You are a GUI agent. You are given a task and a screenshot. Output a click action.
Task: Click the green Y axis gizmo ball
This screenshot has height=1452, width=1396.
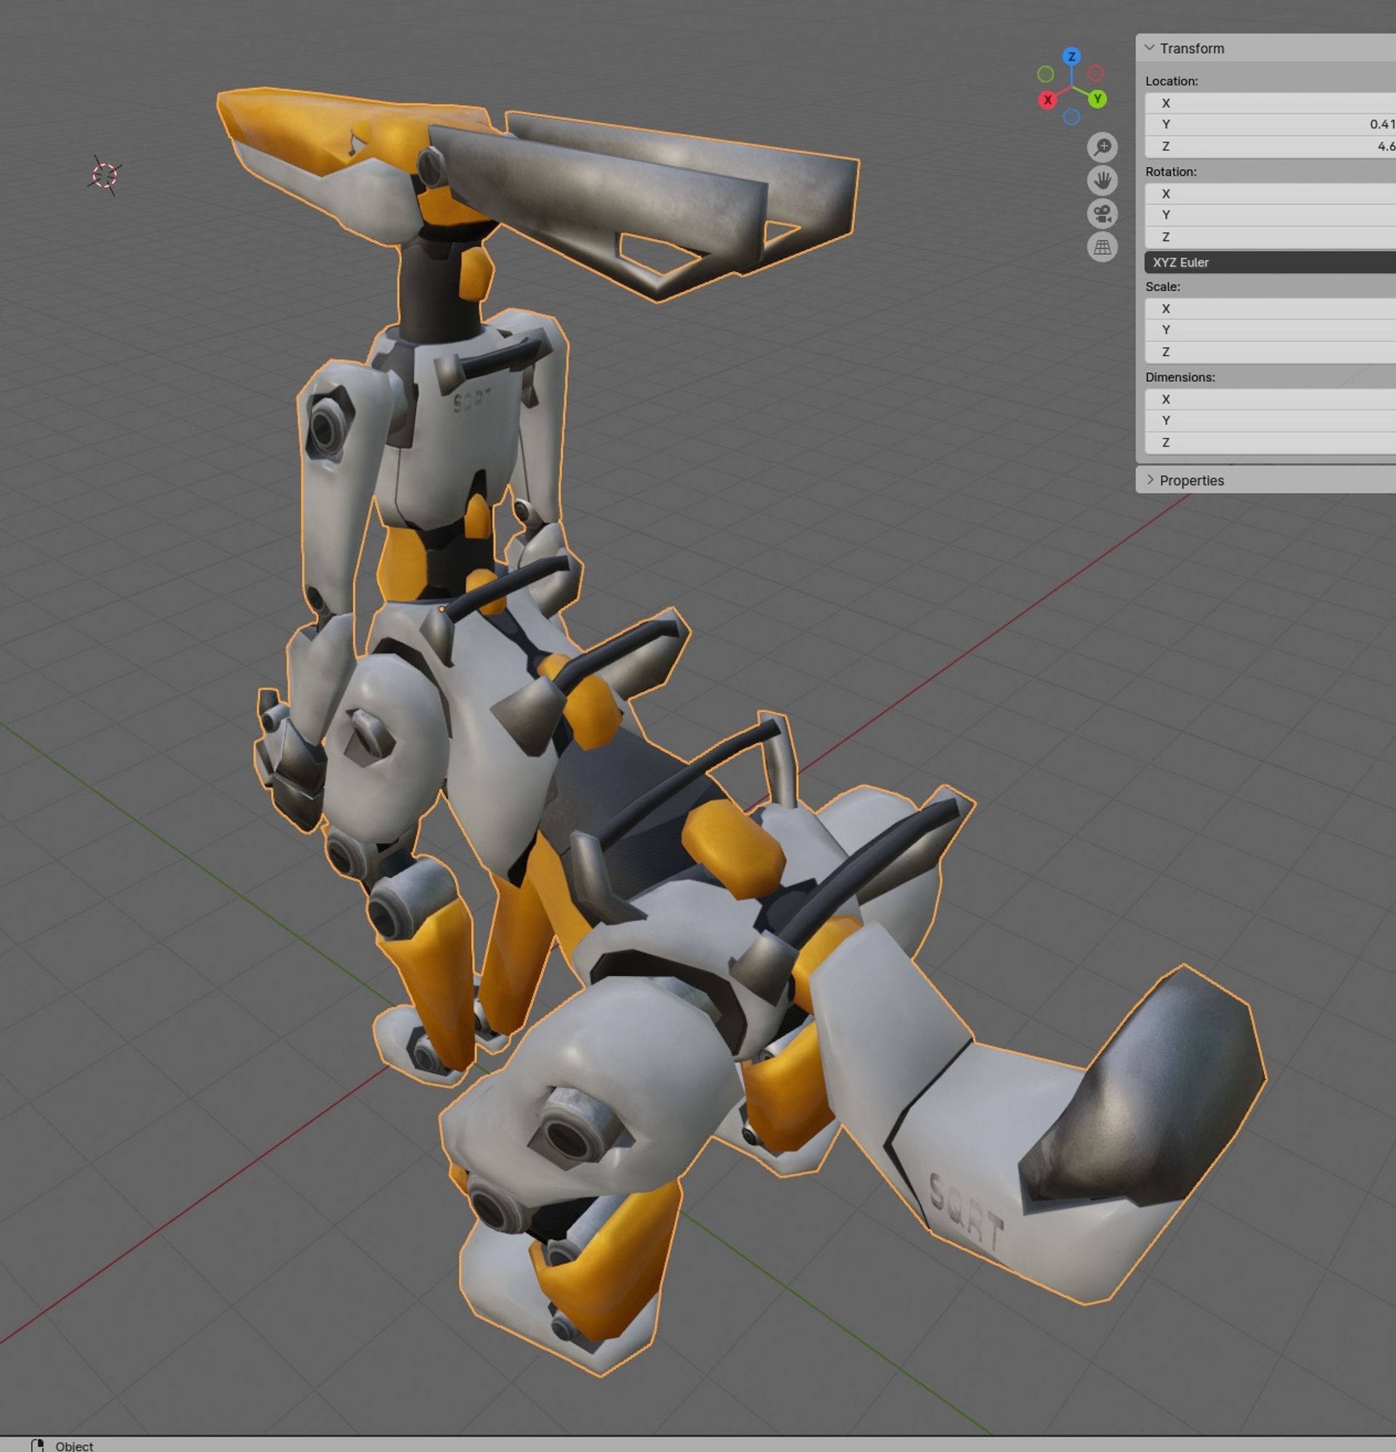coord(1097,99)
